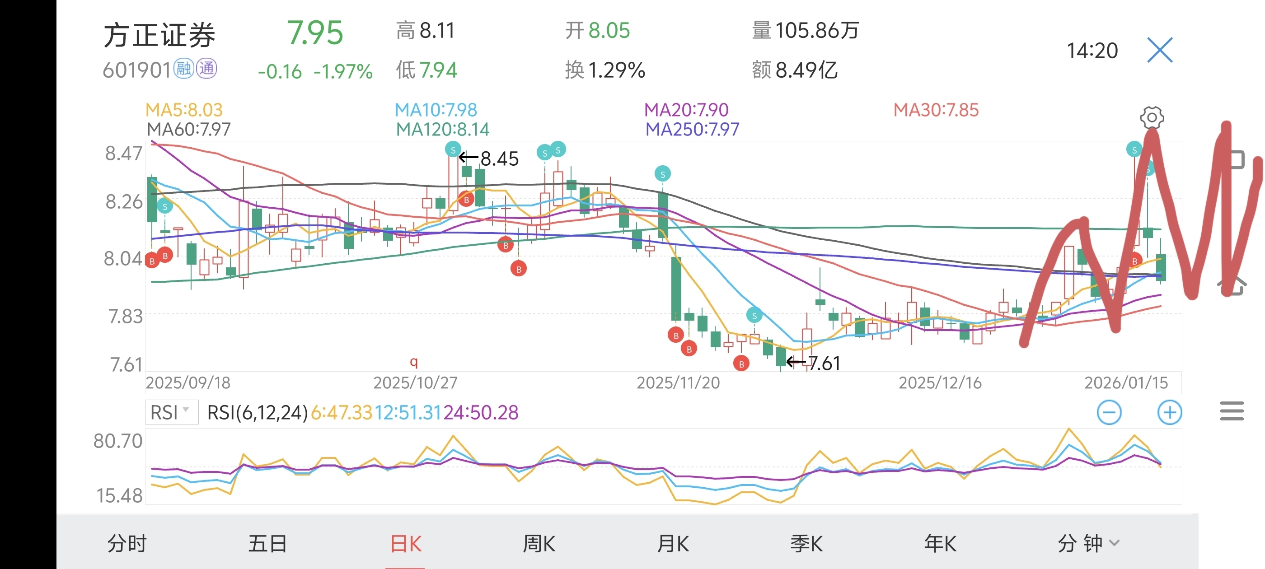This screenshot has height=569, width=1265.
Task: Open chart settings gear icon
Action: click(x=1152, y=118)
